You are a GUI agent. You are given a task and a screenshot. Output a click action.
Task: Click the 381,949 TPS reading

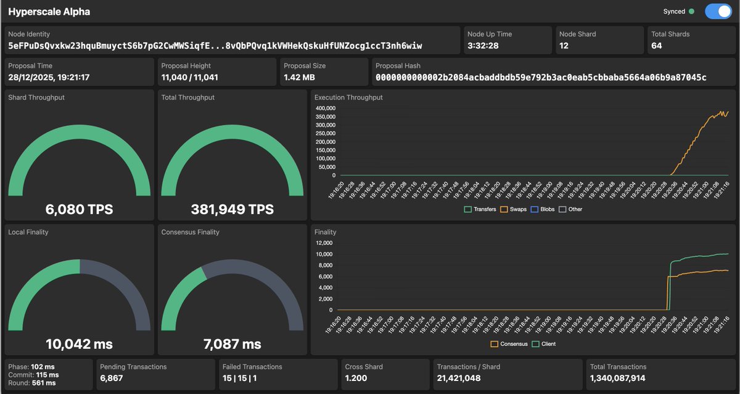click(x=232, y=210)
